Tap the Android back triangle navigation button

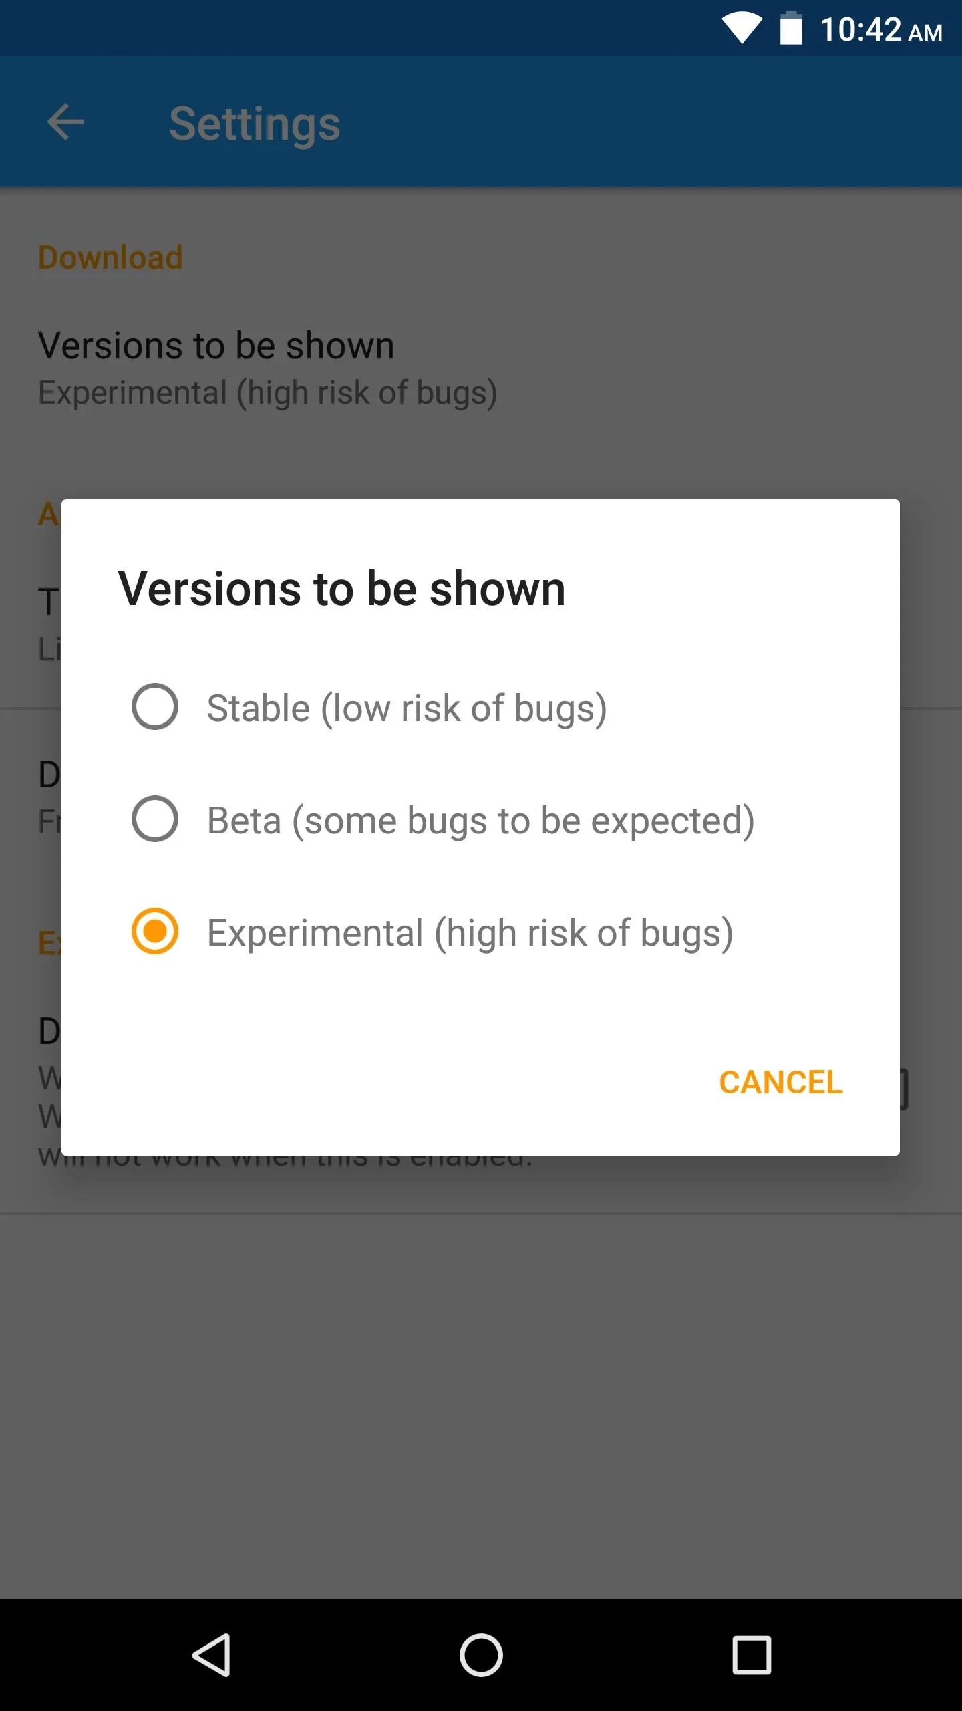[212, 1655]
